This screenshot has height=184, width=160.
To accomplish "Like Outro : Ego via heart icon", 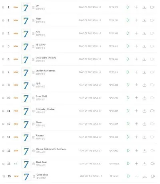I will [111, 176].
